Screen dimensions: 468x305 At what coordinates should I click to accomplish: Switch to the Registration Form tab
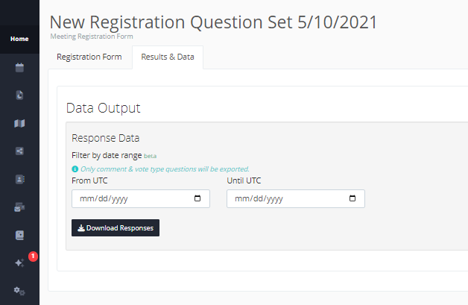point(89,57)
